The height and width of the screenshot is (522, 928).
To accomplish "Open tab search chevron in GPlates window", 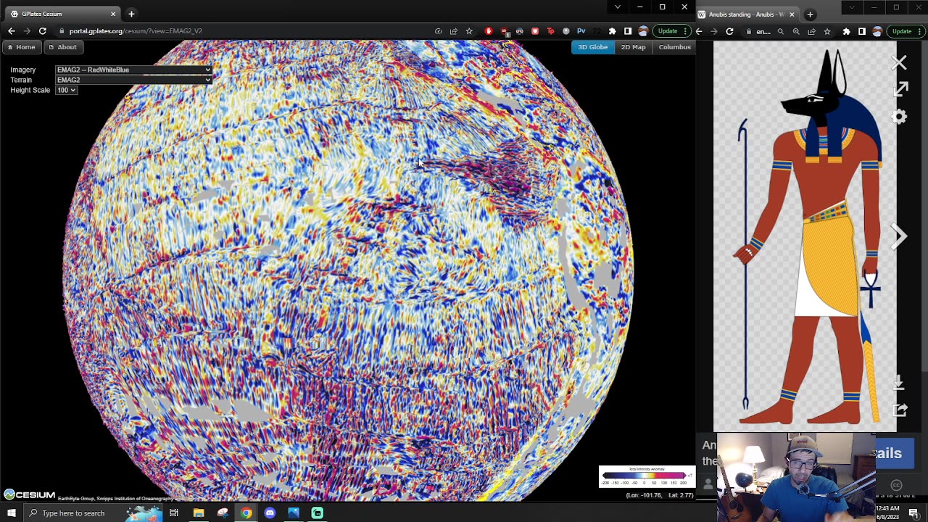I will 617,7.
